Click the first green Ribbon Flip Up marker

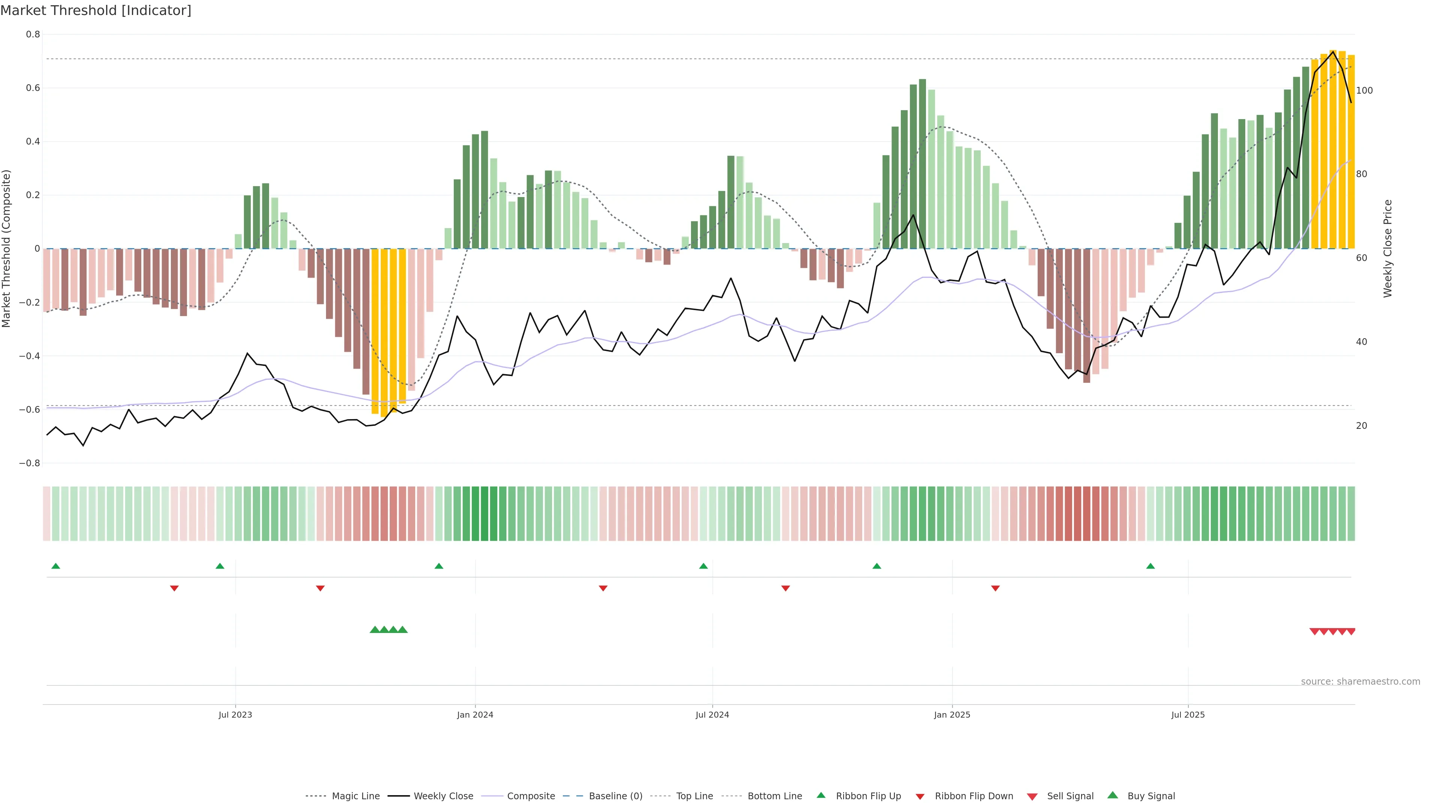[x=55, y=566]
